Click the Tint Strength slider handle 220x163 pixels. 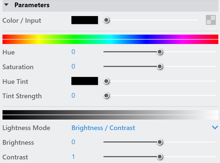tap(106, 95)
